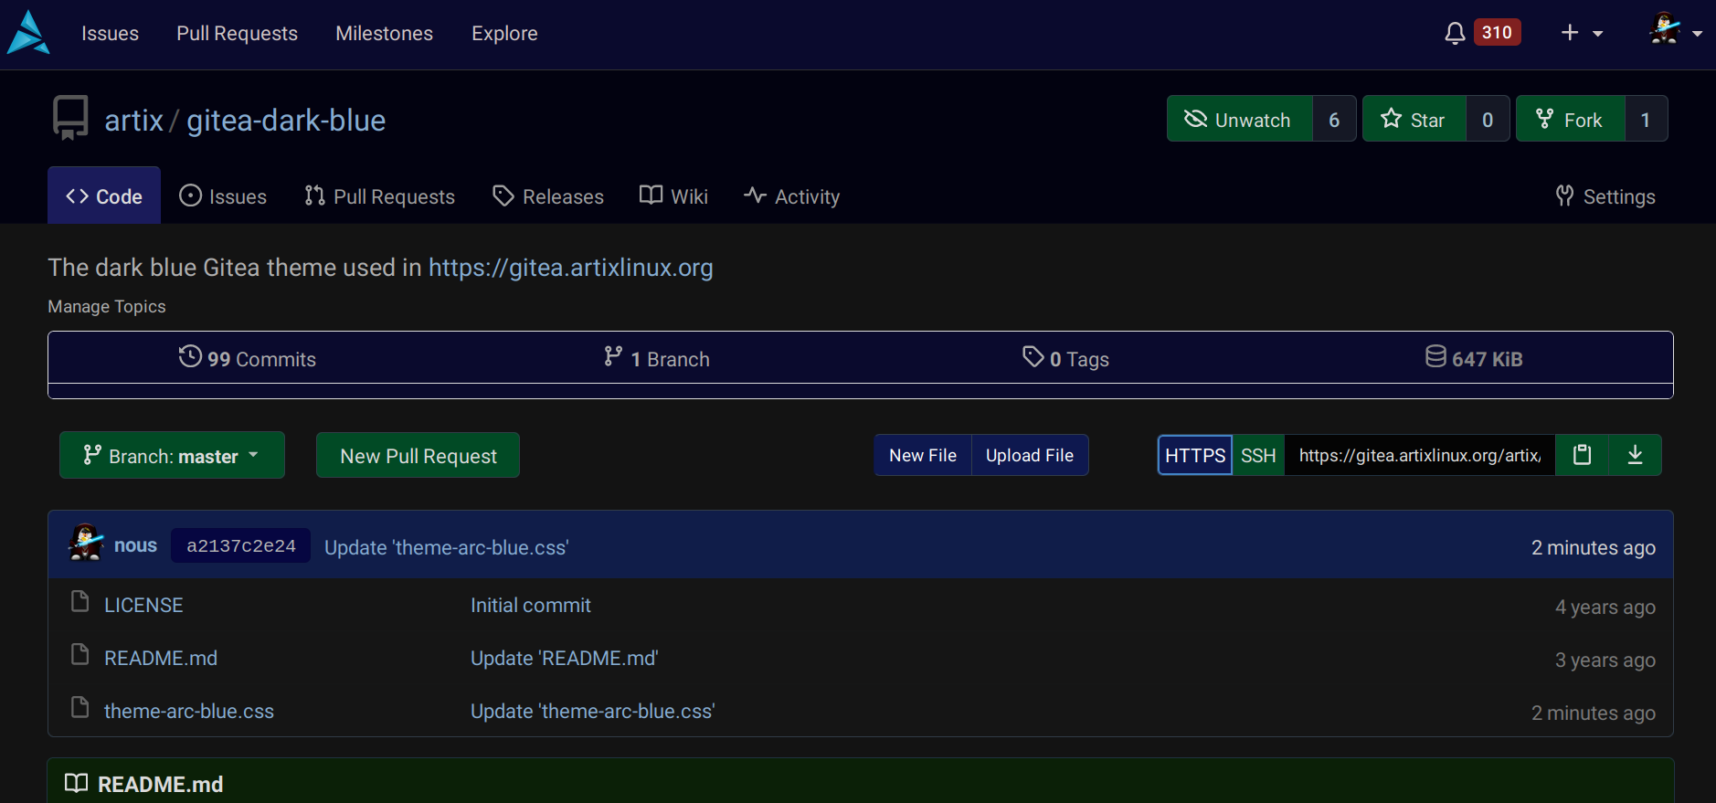This screenshot has width=1716, height=803.
Task: Click '2 minutes ago' in latest commit header
Action: point(1594,547)
